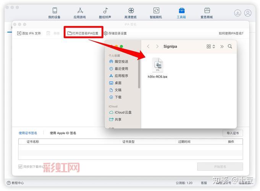This screenshot has width=260, height=191.
Task: Select 下载 Downloads in Finder sidebar
Action: (x=115, y=97)
